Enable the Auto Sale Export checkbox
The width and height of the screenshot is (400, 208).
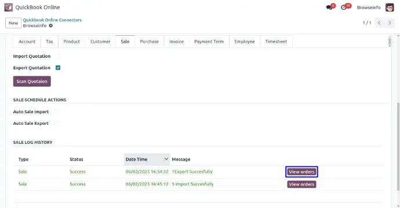(x=56, y=123)
